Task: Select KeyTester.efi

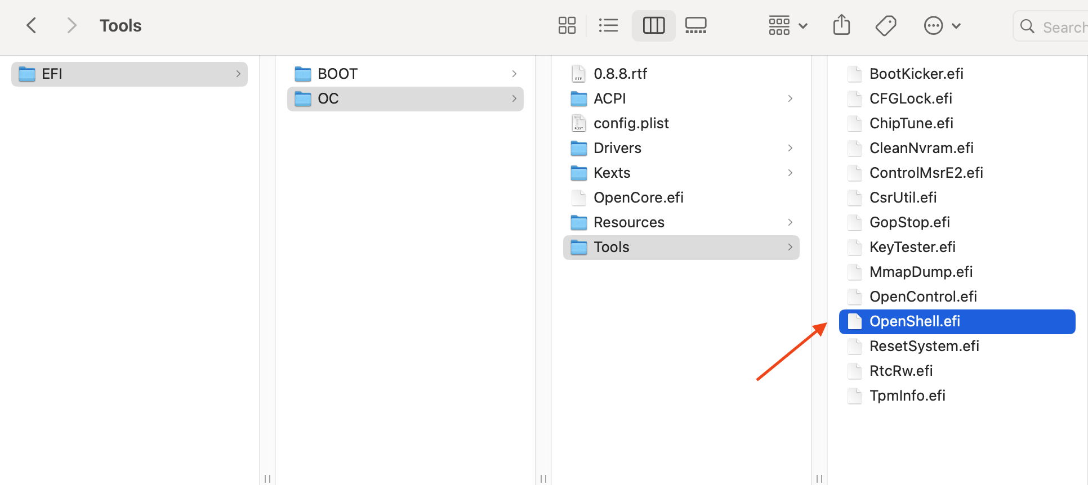Action: [x=957, y=247]
